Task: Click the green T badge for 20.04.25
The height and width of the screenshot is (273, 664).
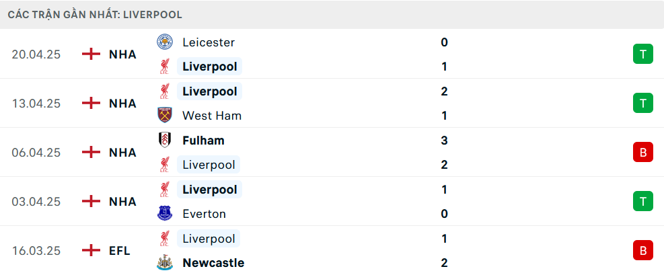Action: pyautogui.click(x=642, y=54)
